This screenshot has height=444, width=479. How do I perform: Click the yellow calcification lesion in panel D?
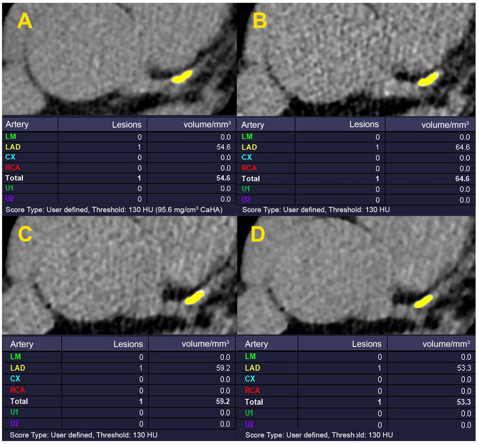click(423, 302)
